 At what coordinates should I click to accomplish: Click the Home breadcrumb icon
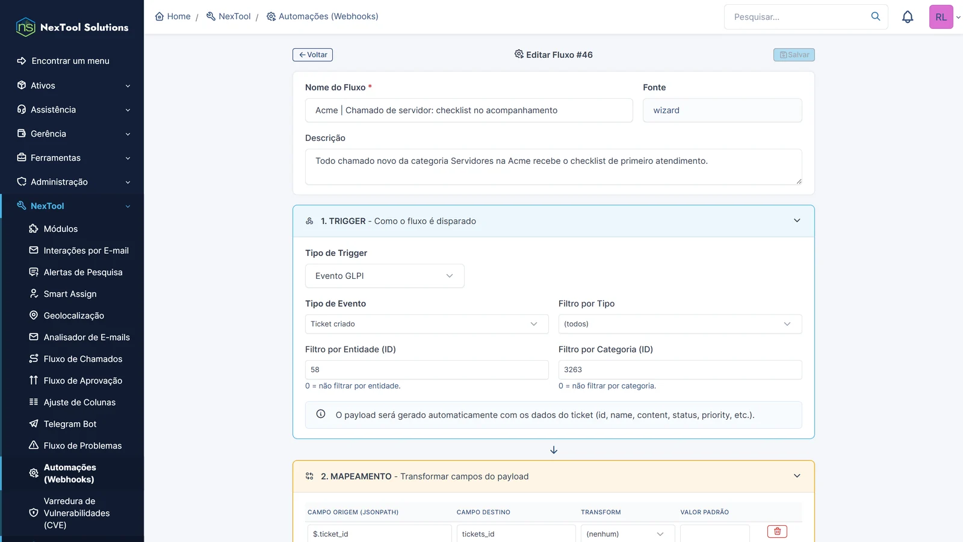pyautogui.click(x=159, y=16)
